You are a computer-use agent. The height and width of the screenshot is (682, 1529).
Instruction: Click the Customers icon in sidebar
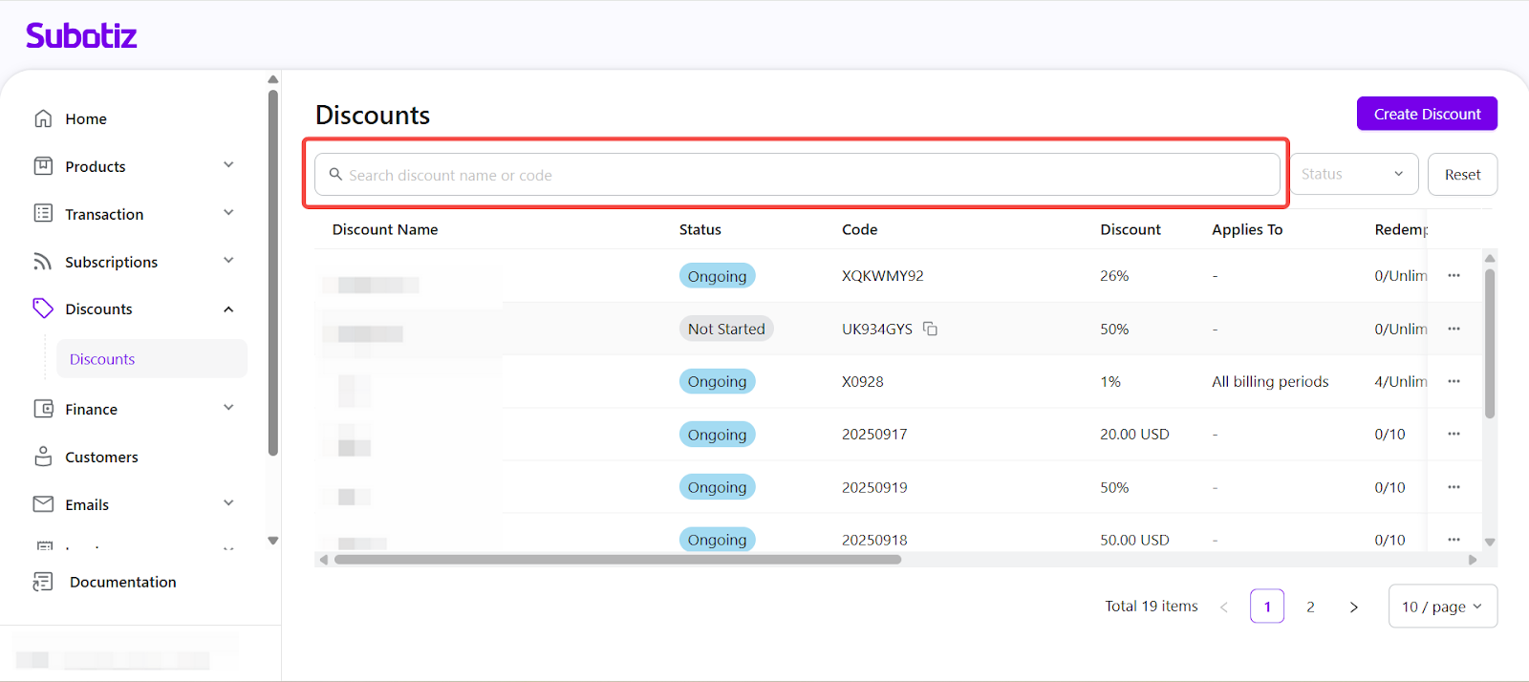43,457
